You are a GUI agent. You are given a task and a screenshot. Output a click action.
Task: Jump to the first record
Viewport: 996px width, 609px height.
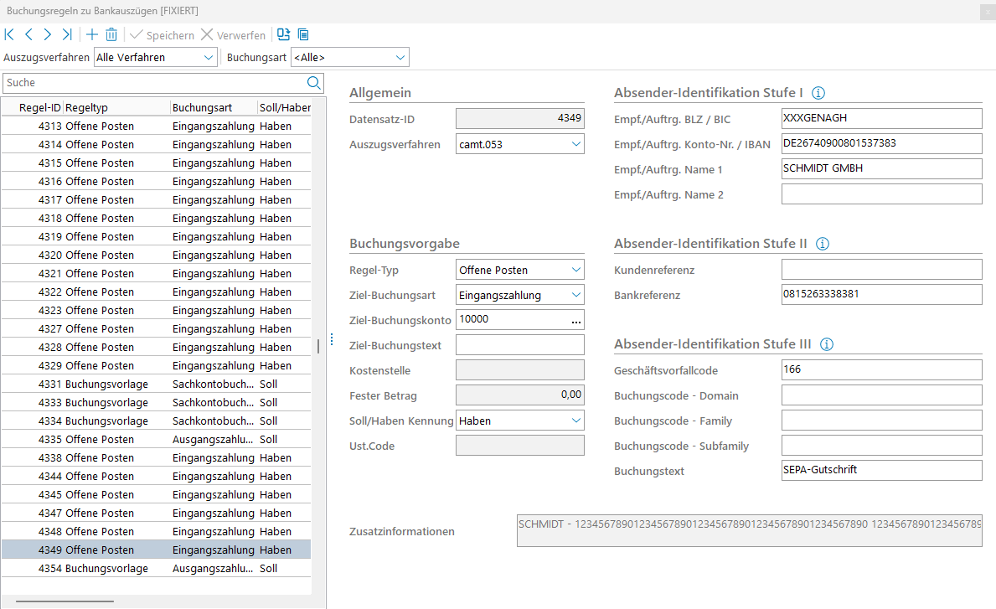pos(10,35)
